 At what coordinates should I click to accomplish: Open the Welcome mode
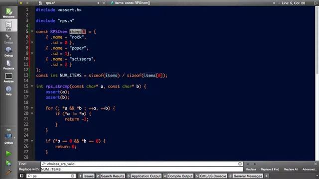tap(8, 13)
